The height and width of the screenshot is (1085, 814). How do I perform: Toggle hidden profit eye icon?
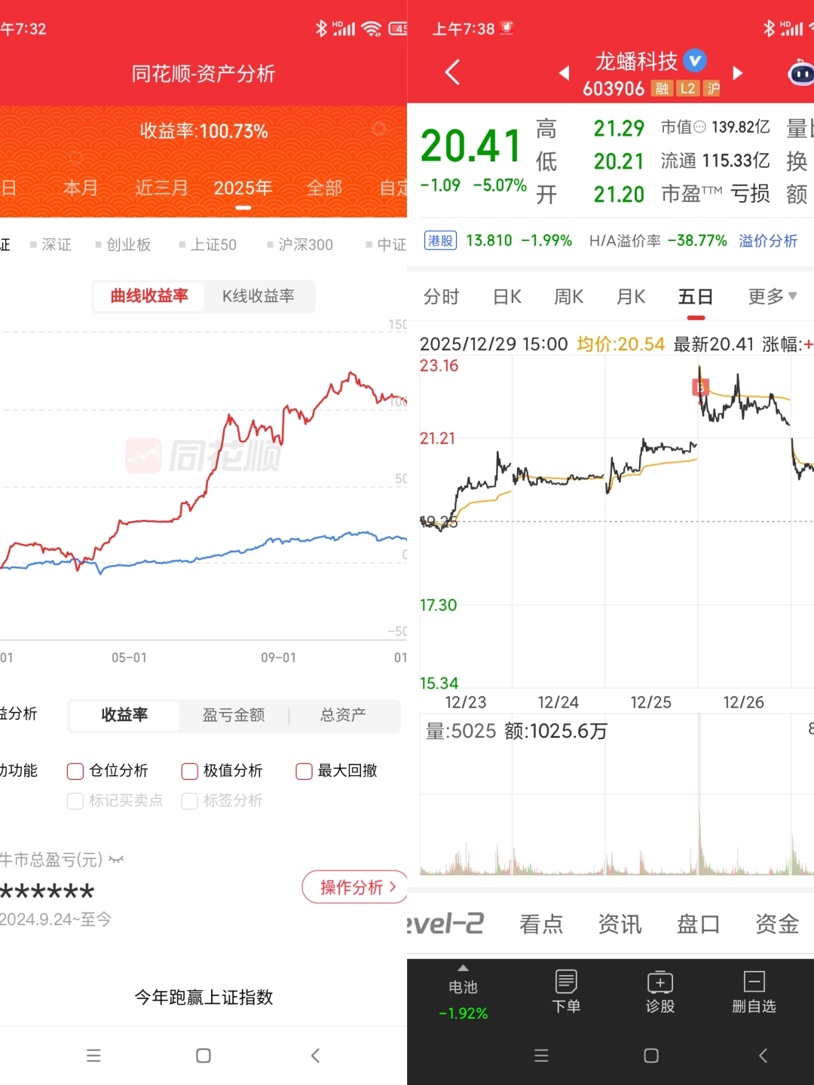(116, 860)
